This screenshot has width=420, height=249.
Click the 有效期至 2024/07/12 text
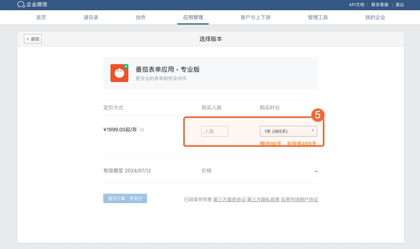(x=127, y=171)
